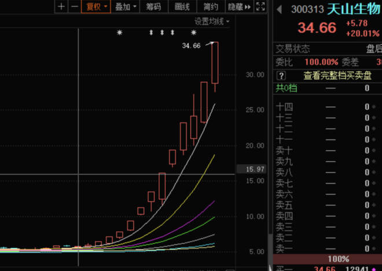
Task: Click the first star marker above the chart
Action: tap(120, 33)
